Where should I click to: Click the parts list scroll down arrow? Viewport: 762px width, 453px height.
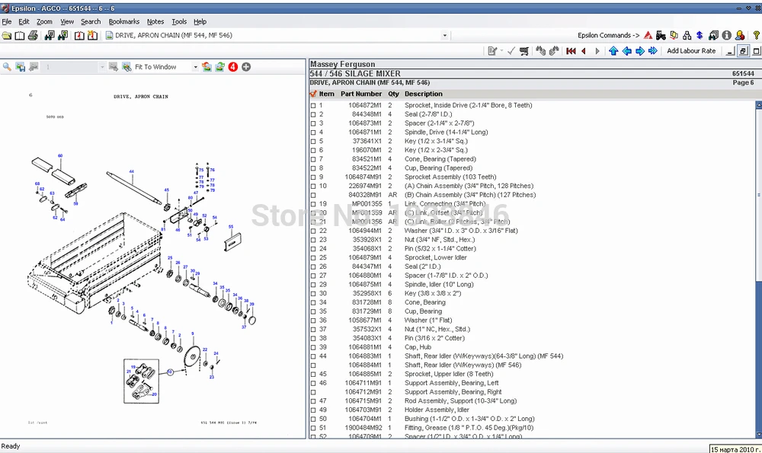point(759,435)
